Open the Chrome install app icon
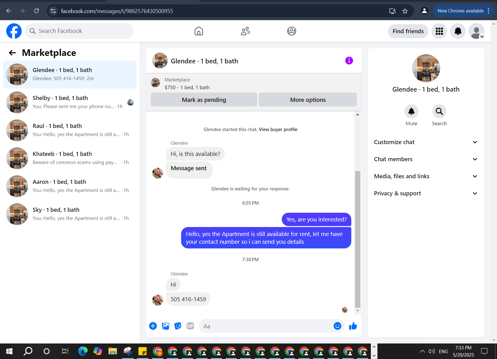Screen dimensions: 497x359 coord(393,11)
